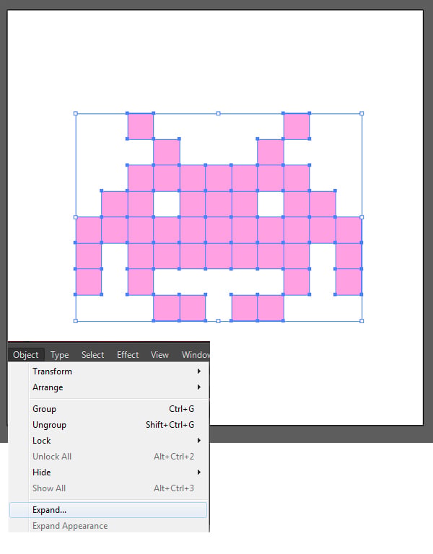Click the top-left pink antenna square
This screenshot has width=433, height=554.
click(x=140, y=126)
